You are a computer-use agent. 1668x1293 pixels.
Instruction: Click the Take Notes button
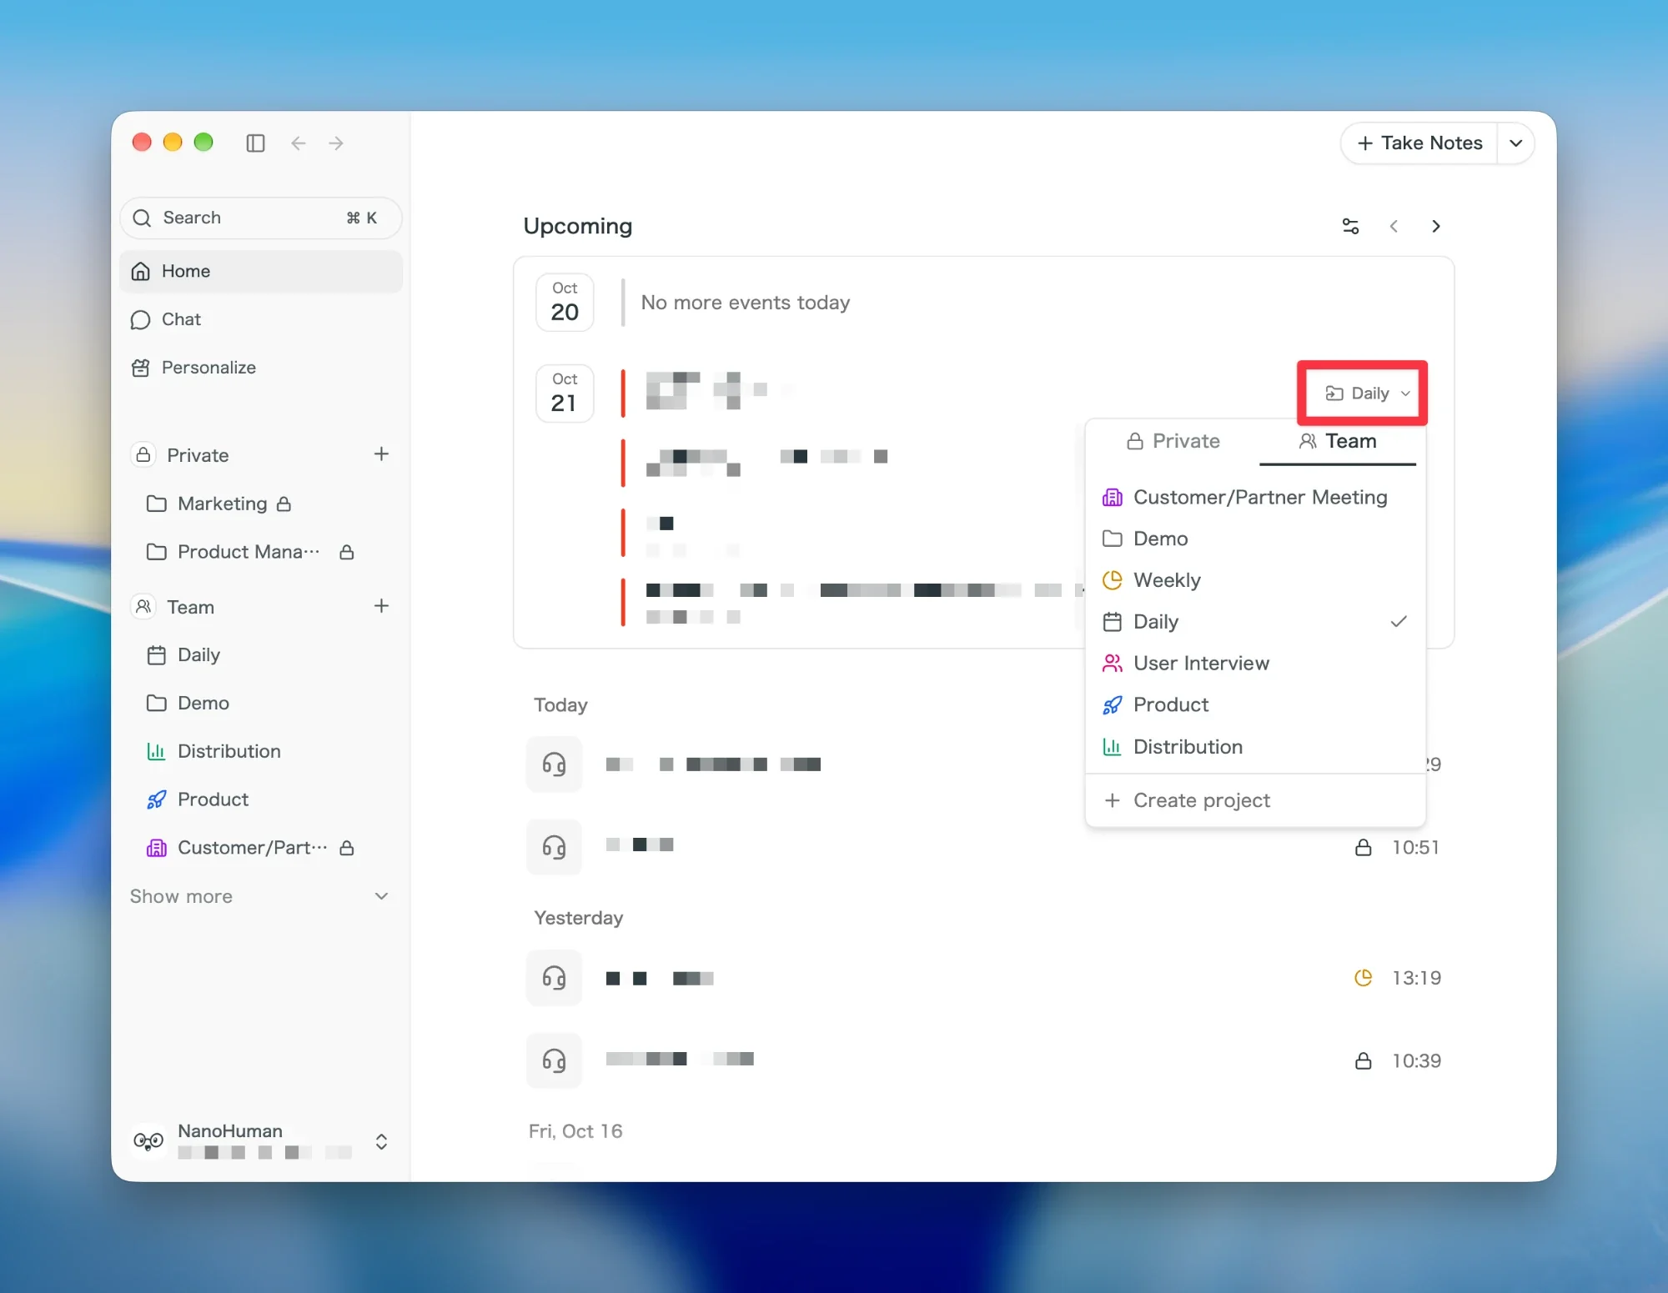tap(1419, 143)
